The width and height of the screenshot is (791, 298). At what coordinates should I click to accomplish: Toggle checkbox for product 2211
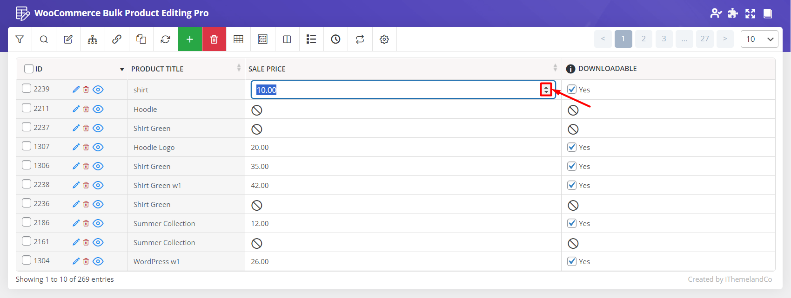tap(27, 108)
